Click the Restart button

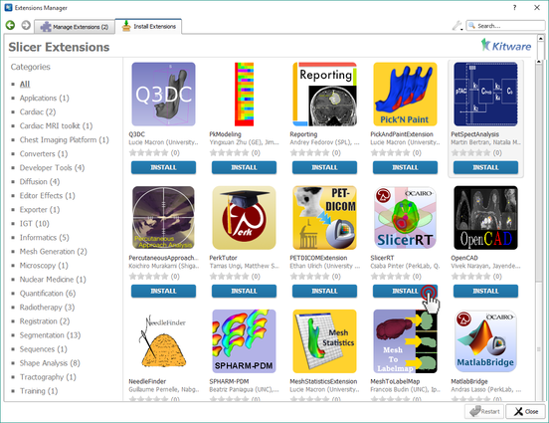484,411
